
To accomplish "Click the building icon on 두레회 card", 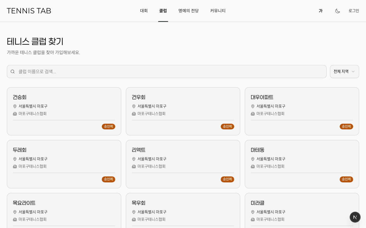I will [x=15, y=166].
